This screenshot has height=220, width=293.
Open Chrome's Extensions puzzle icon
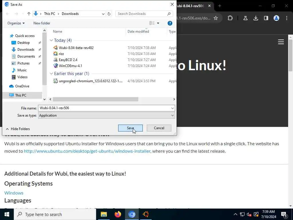coord(230,18)
